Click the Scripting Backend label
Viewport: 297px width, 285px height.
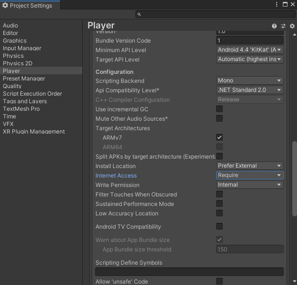click(120, 81)
